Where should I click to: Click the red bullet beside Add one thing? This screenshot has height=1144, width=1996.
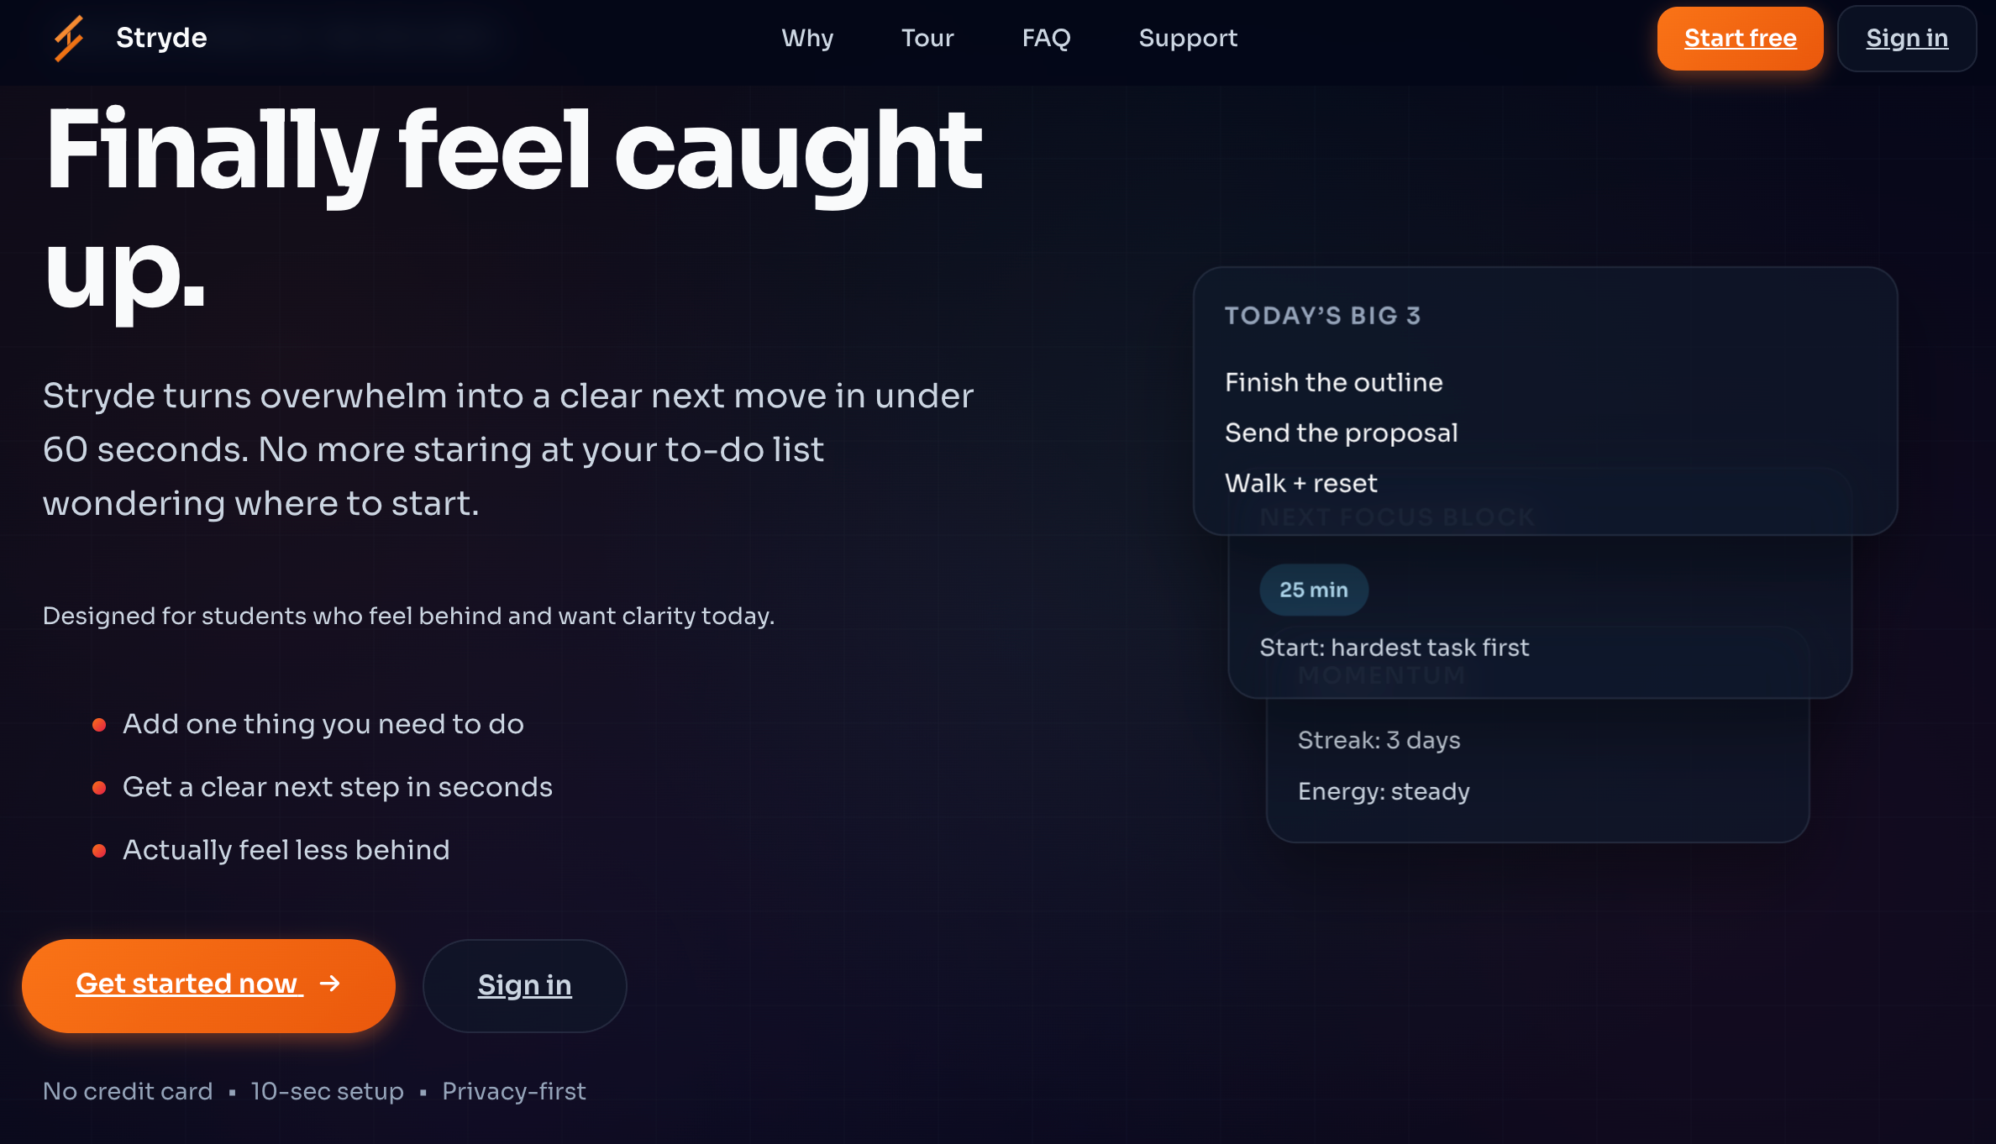(x=99, y=725)
